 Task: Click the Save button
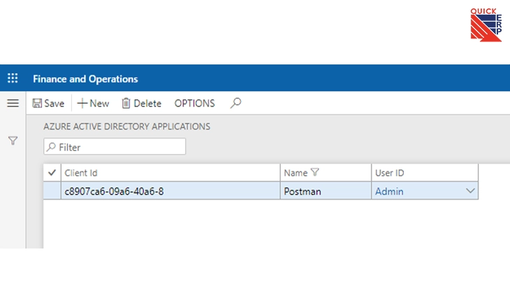(x=48, y=103)
